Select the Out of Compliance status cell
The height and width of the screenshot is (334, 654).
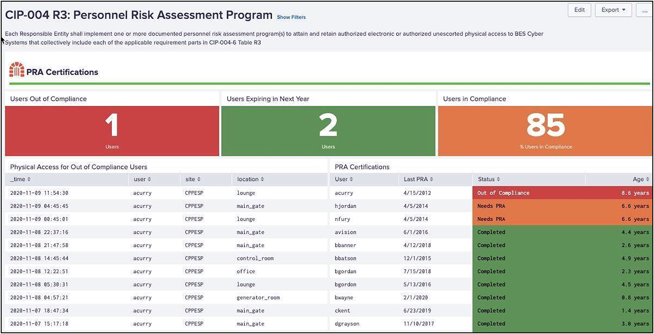tap(503, 193)
